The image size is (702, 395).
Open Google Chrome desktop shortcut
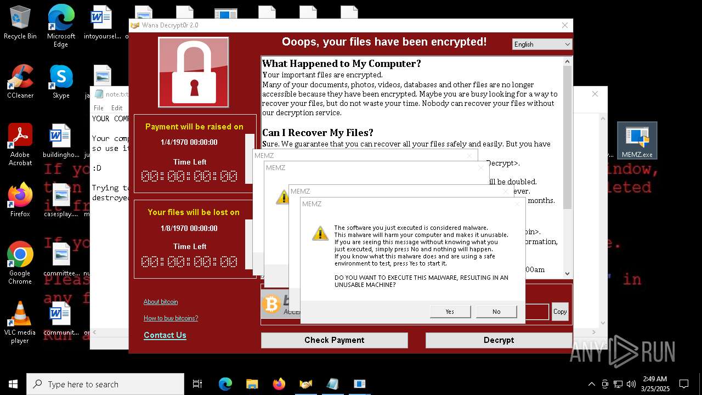(20, 263)
